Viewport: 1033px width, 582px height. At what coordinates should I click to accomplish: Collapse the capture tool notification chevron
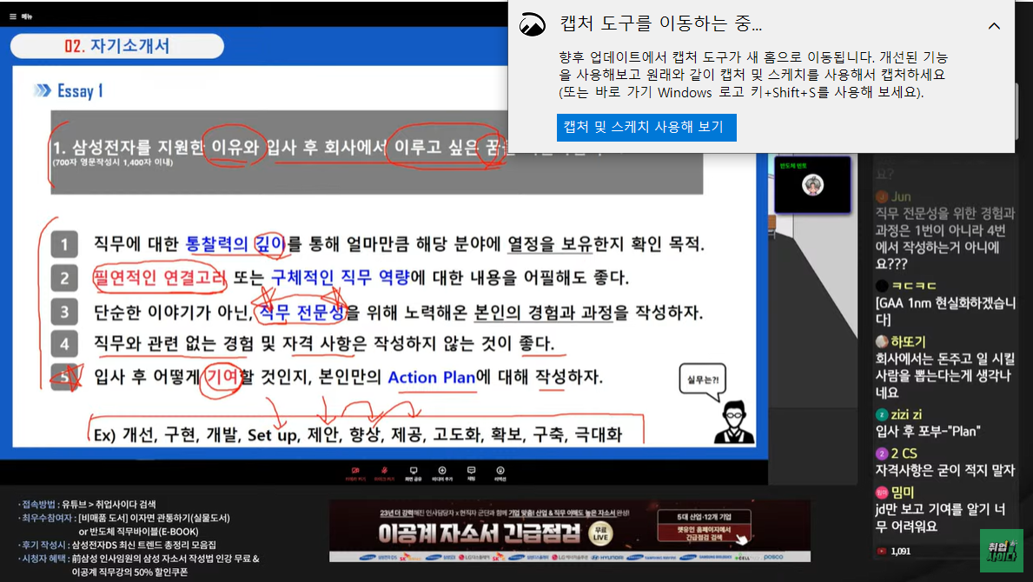994,26
